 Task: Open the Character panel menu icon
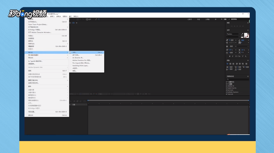point(248,30)
